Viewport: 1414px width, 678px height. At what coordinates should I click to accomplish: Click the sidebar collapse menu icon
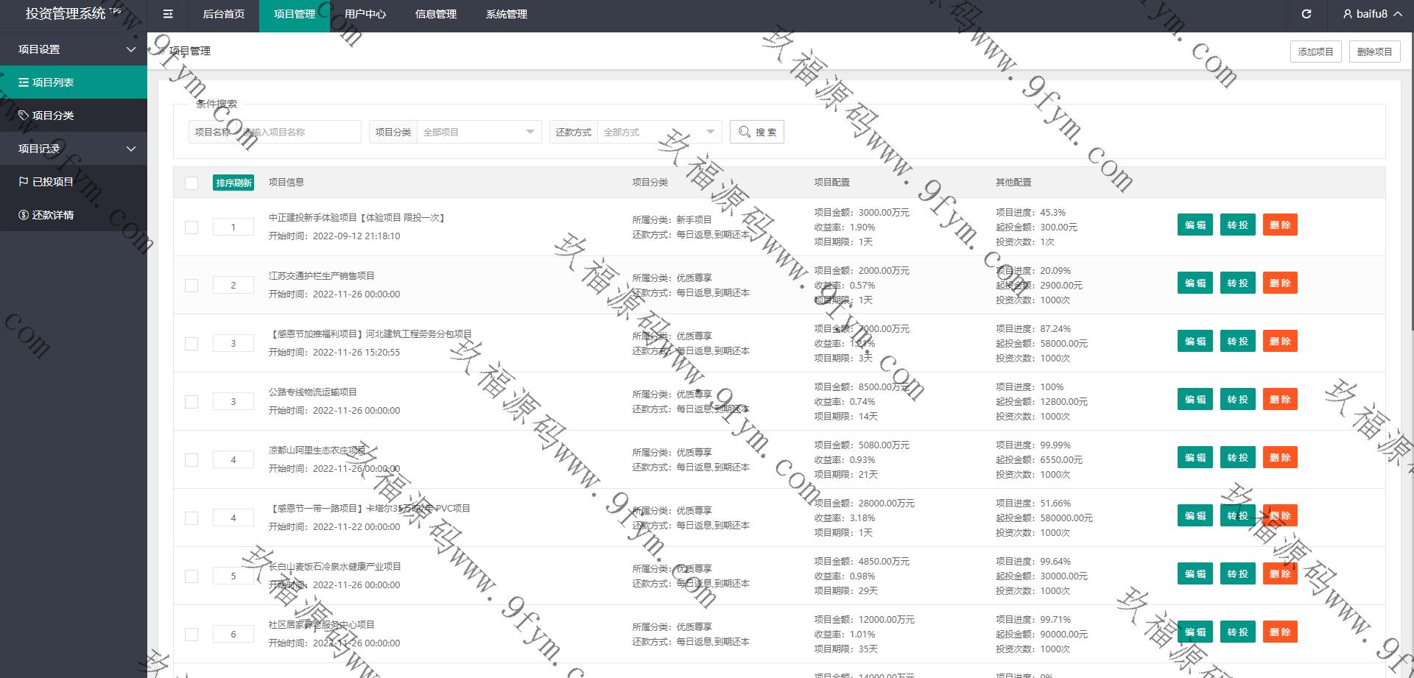[x=168, y=14]
